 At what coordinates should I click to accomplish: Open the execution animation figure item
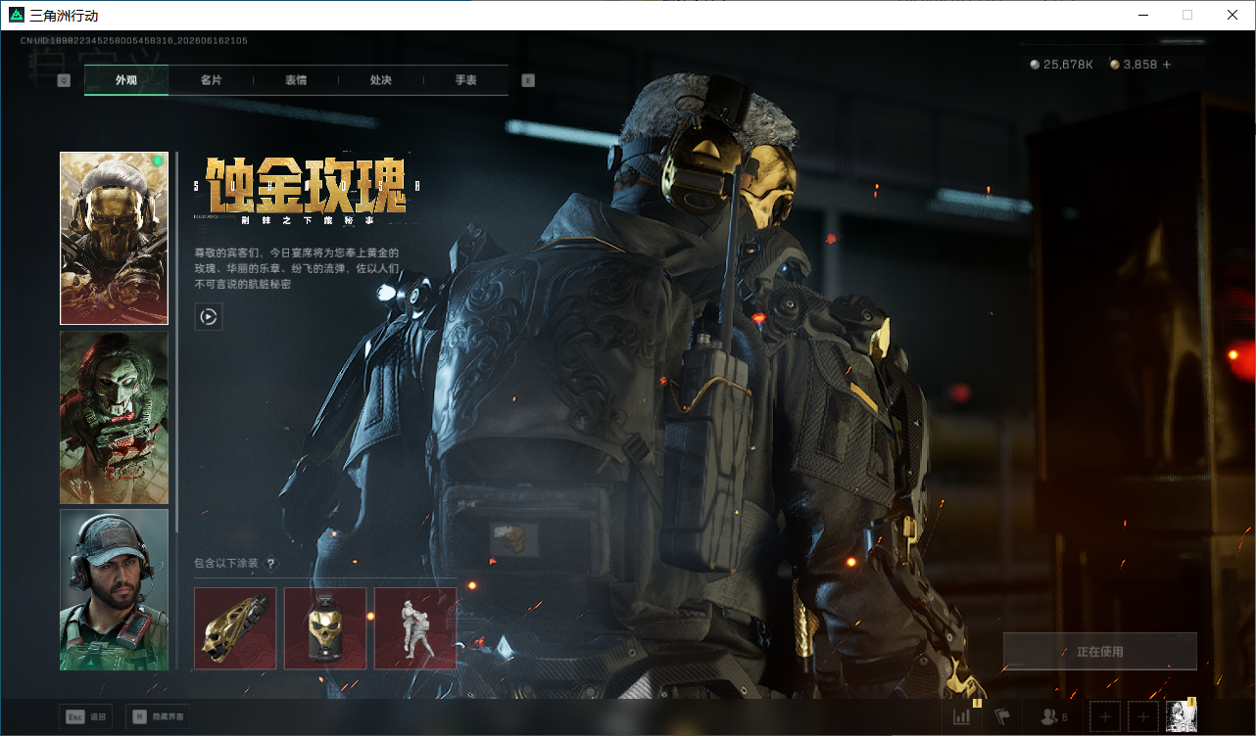(415, 628)
